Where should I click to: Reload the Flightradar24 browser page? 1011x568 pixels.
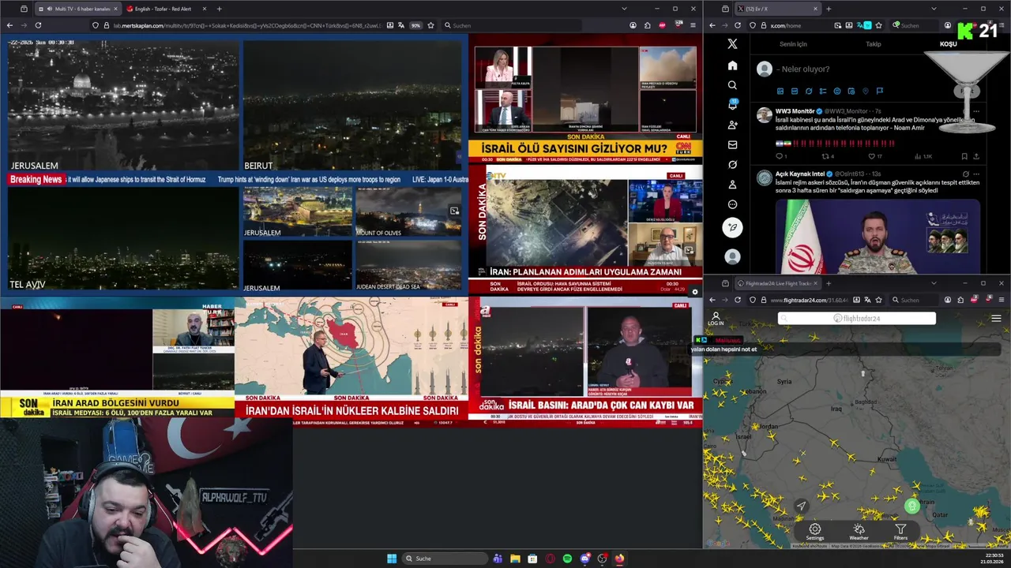click(x=738, y=300)
